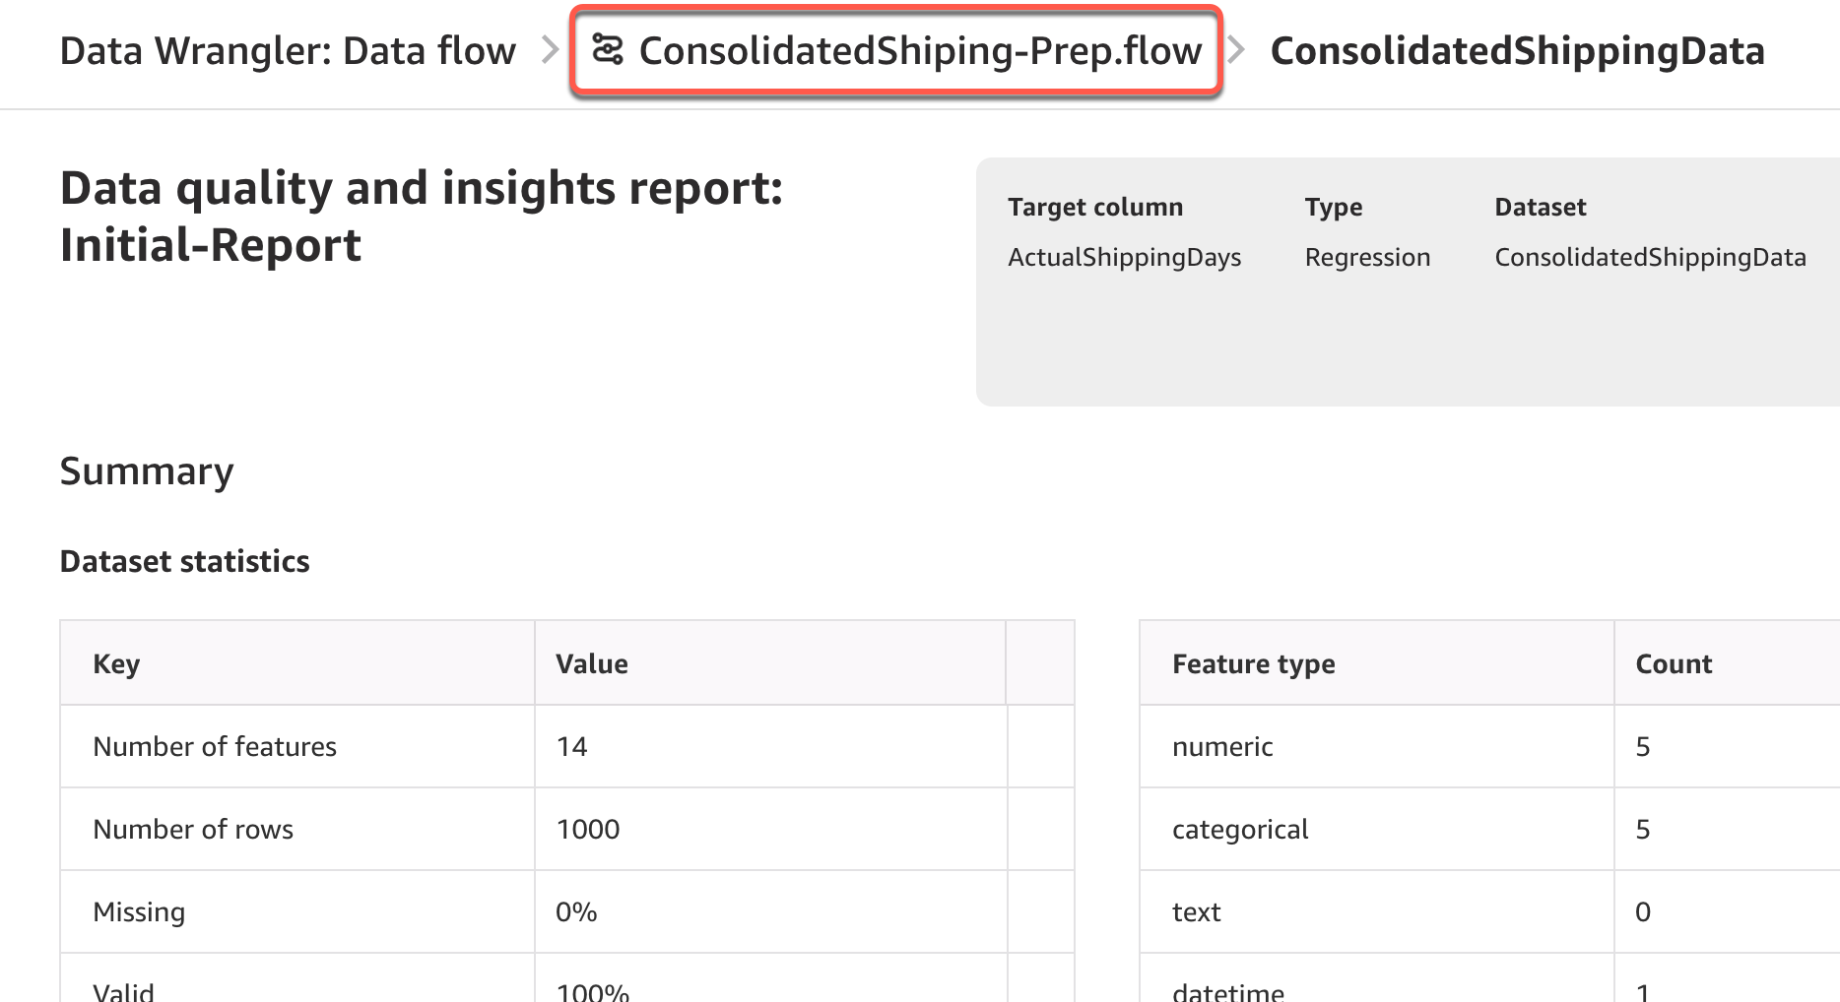Click the Regression type value

point(1367,257)
